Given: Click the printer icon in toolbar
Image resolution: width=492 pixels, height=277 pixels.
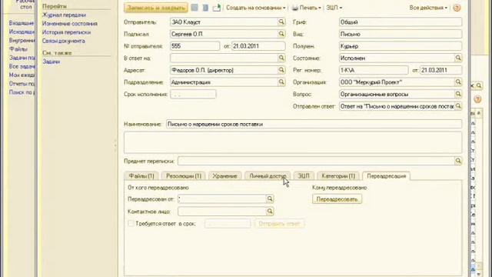Looking at the screenshot, I should point(295,8).
